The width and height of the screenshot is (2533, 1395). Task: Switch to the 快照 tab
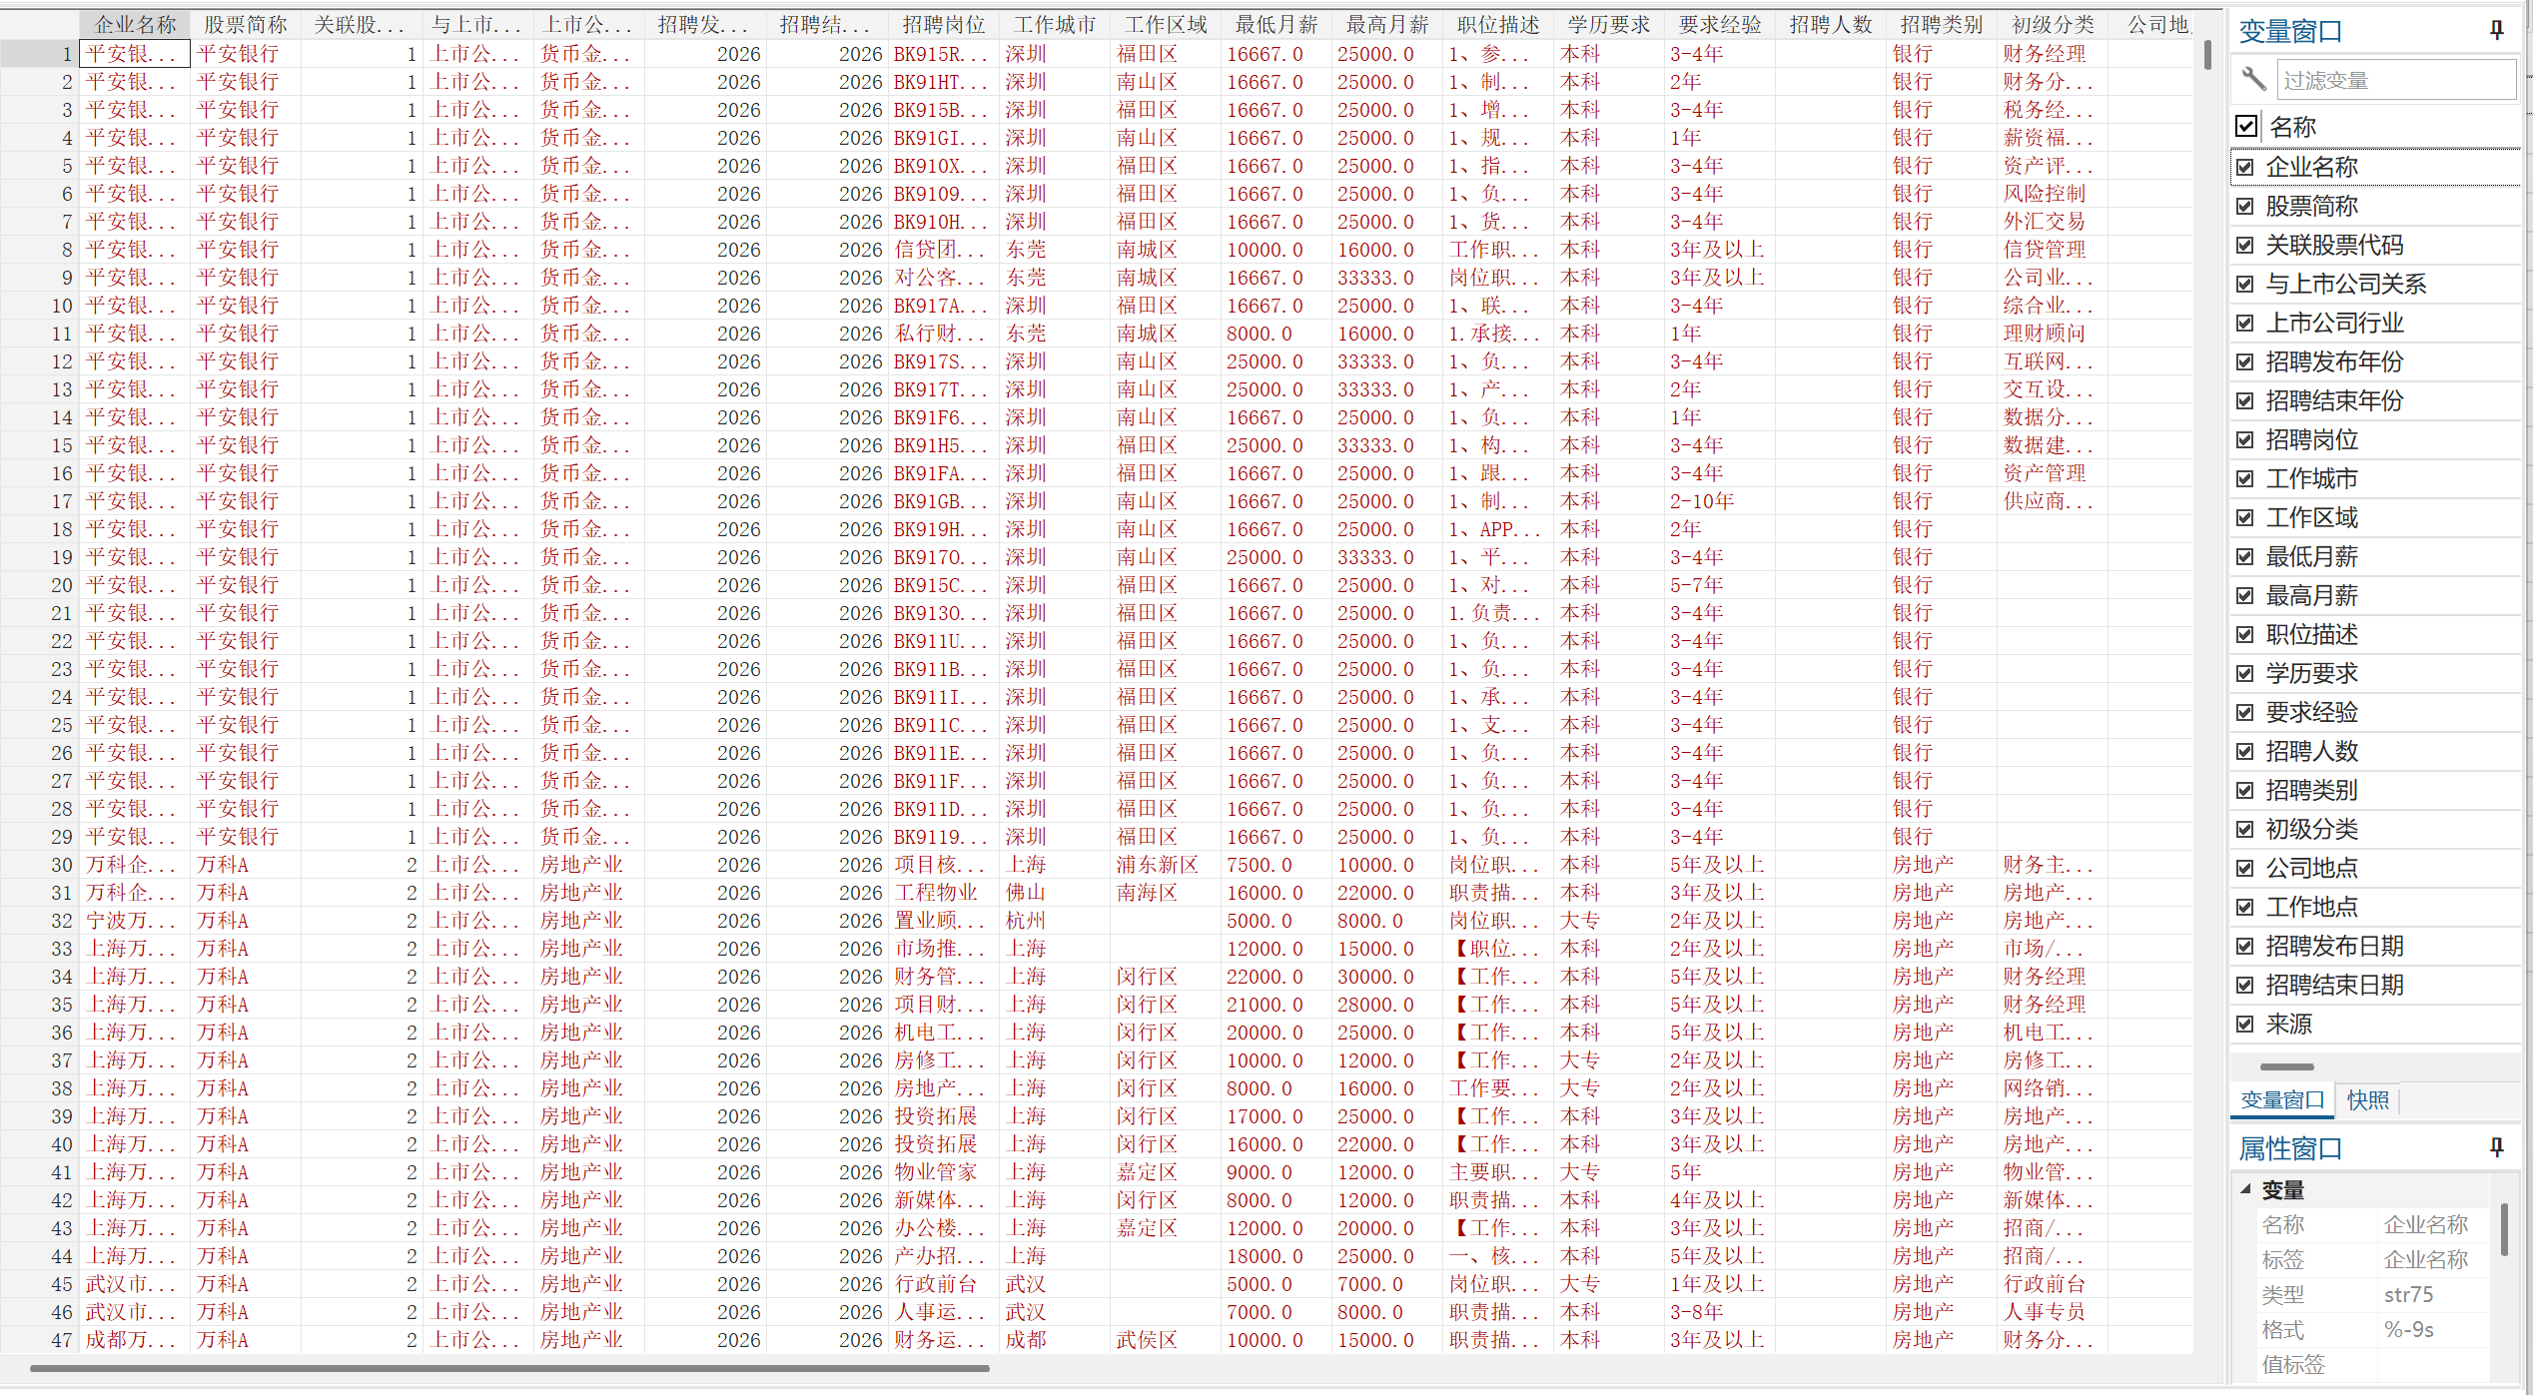coord(2367,1100)
